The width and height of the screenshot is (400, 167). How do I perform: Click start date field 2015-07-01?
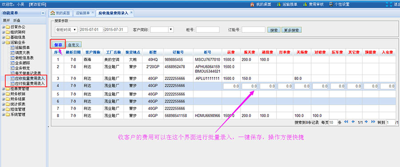point(91,30)
